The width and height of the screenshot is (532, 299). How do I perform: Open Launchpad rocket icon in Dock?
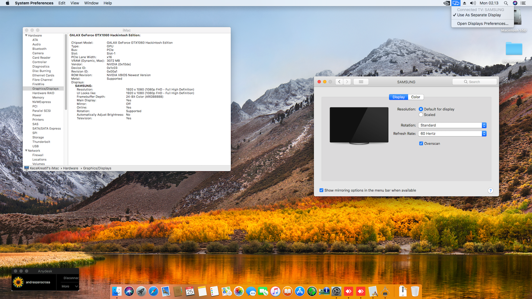(x=141, y=291)
